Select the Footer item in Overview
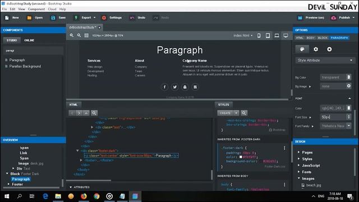This screenshot has height=202, width=359. [17, 184]
